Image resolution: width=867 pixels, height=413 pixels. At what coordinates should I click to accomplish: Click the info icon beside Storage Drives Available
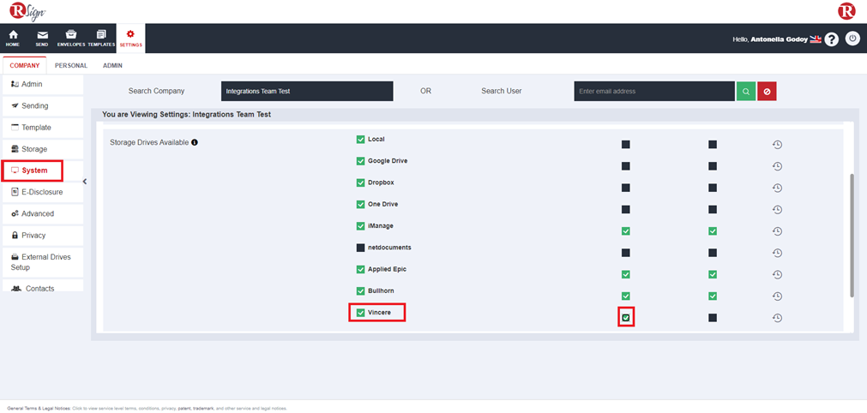click(195, 142)
